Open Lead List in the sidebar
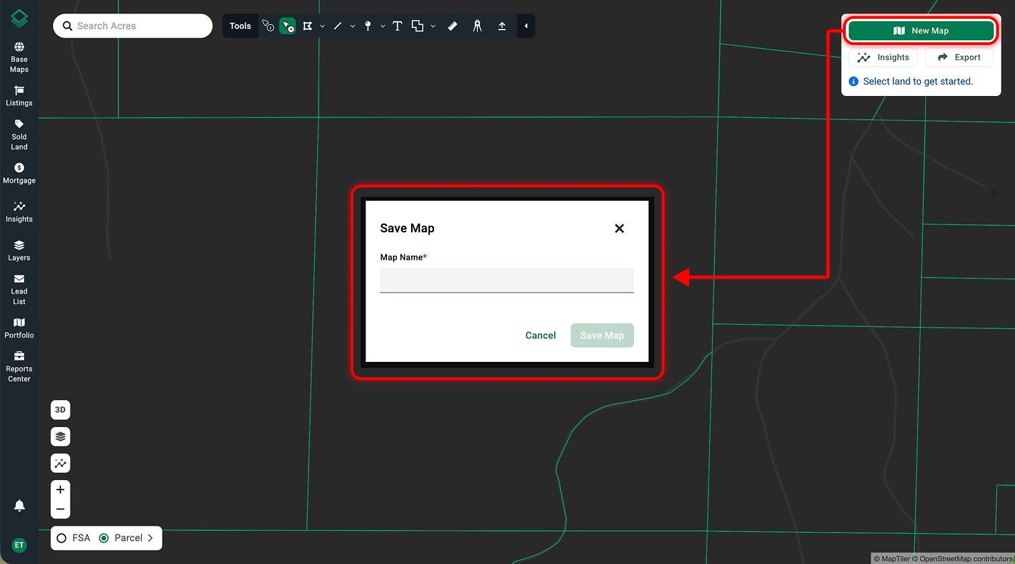 [x=19, y=289]
